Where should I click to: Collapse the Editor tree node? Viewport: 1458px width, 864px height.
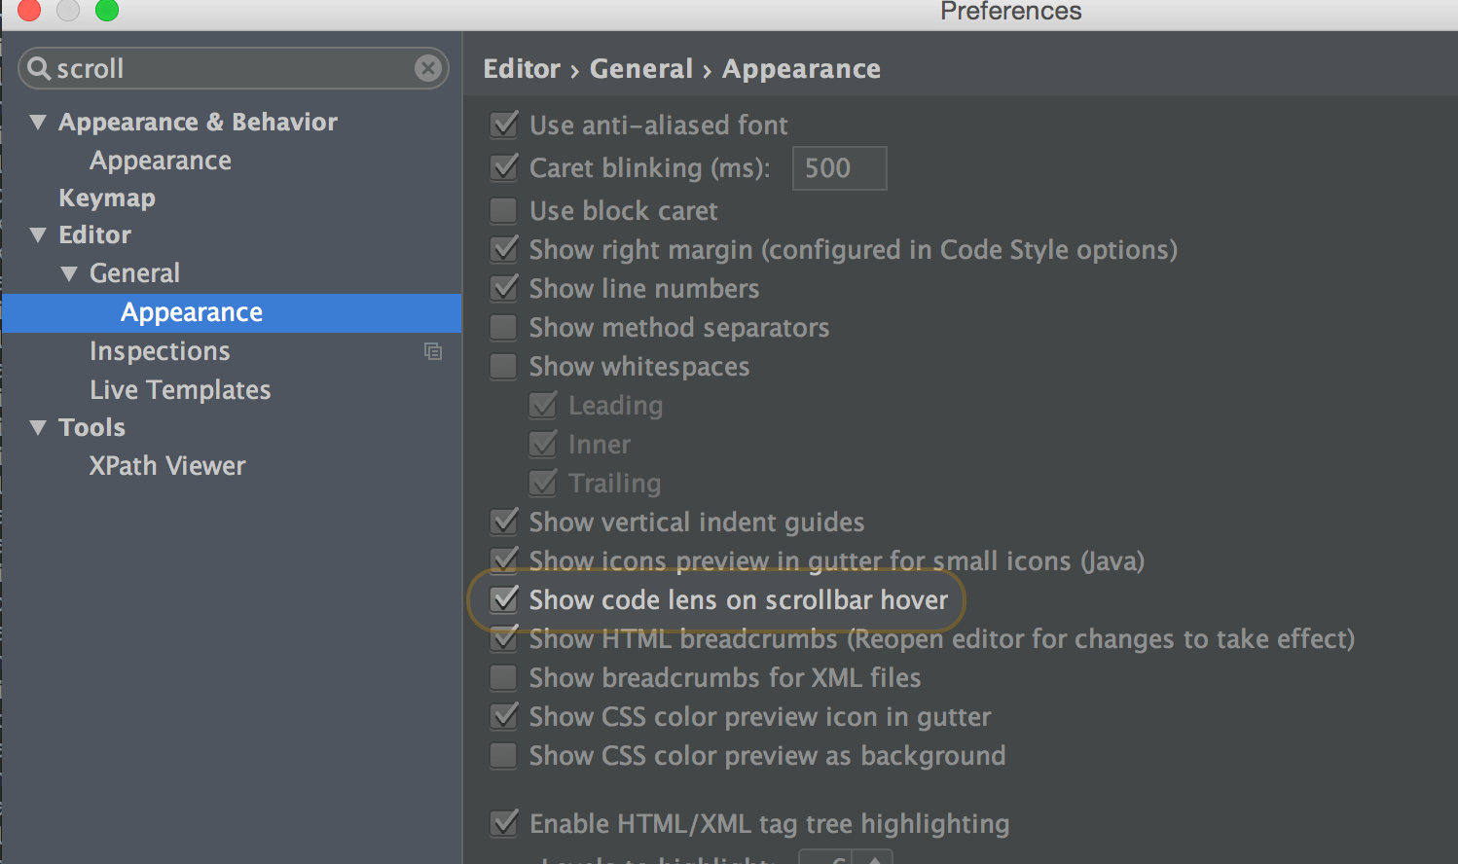[x=38, y=234]
